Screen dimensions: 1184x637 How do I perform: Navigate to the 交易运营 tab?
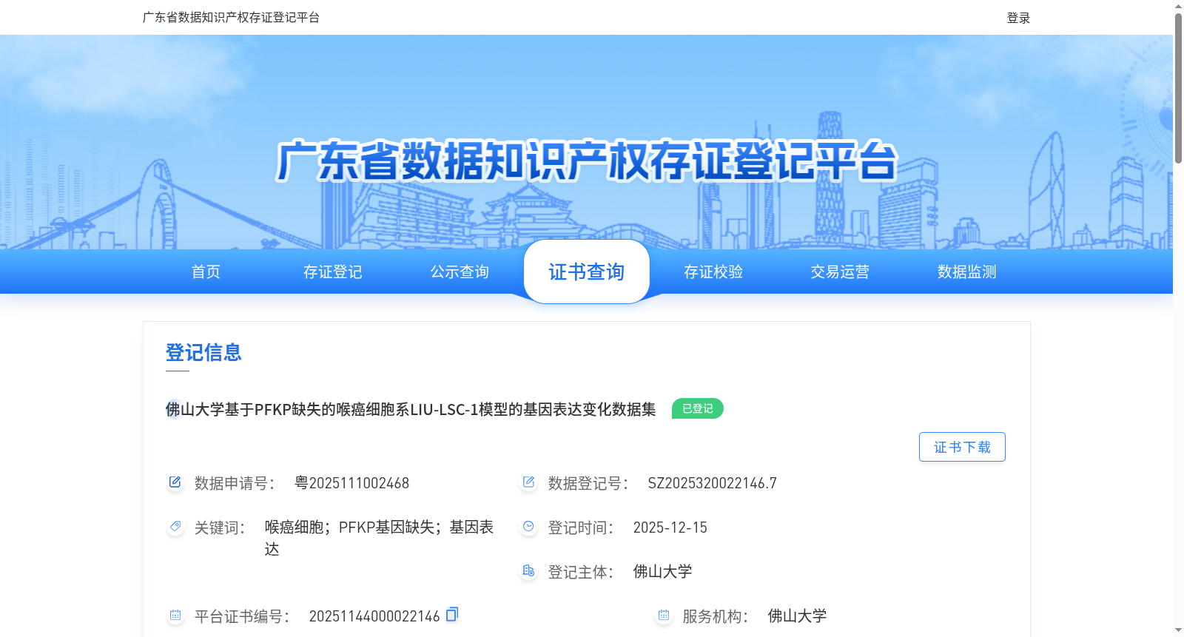click(840, 272)
